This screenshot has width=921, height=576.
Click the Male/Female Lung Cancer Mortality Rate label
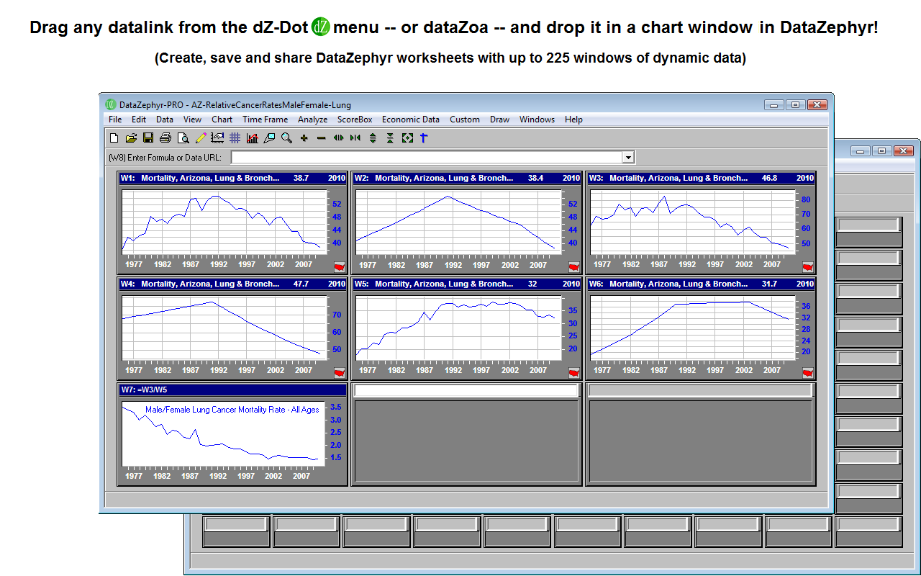[232, 410]
